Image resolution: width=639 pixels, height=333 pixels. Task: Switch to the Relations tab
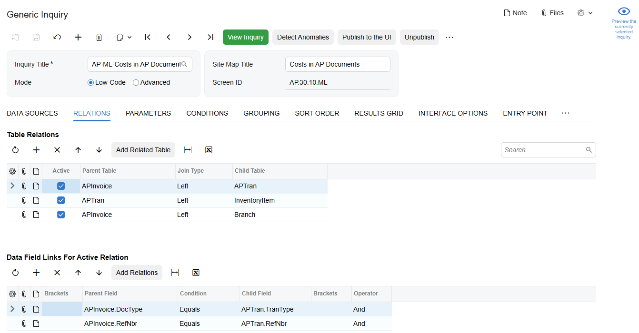pos(92,113)
